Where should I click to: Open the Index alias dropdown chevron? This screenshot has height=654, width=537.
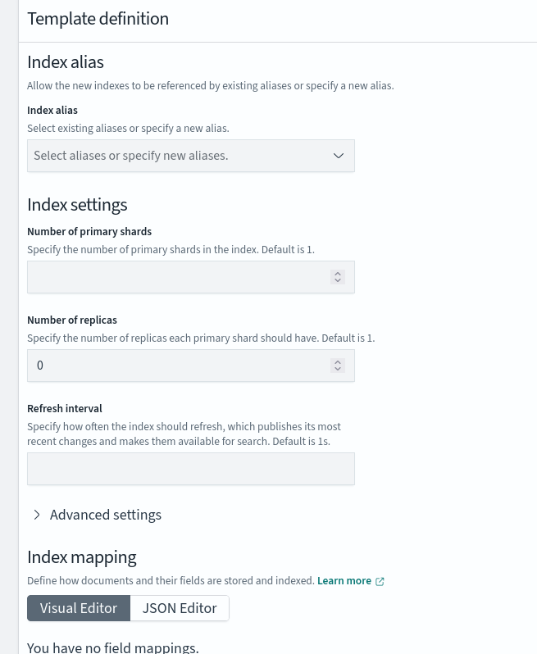339,156
